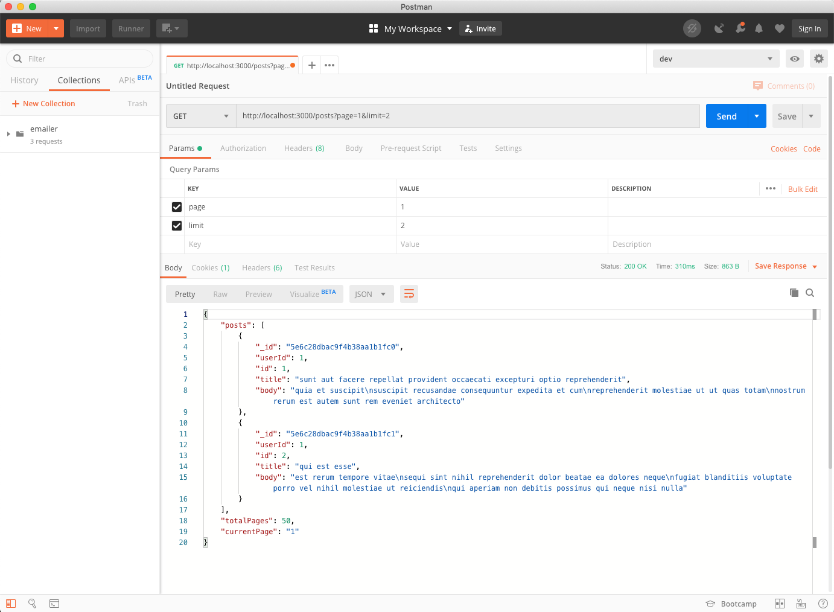Screen dimensions: 834x612
Task: Switch response view to Raw
Action: (x=220, y=295)
